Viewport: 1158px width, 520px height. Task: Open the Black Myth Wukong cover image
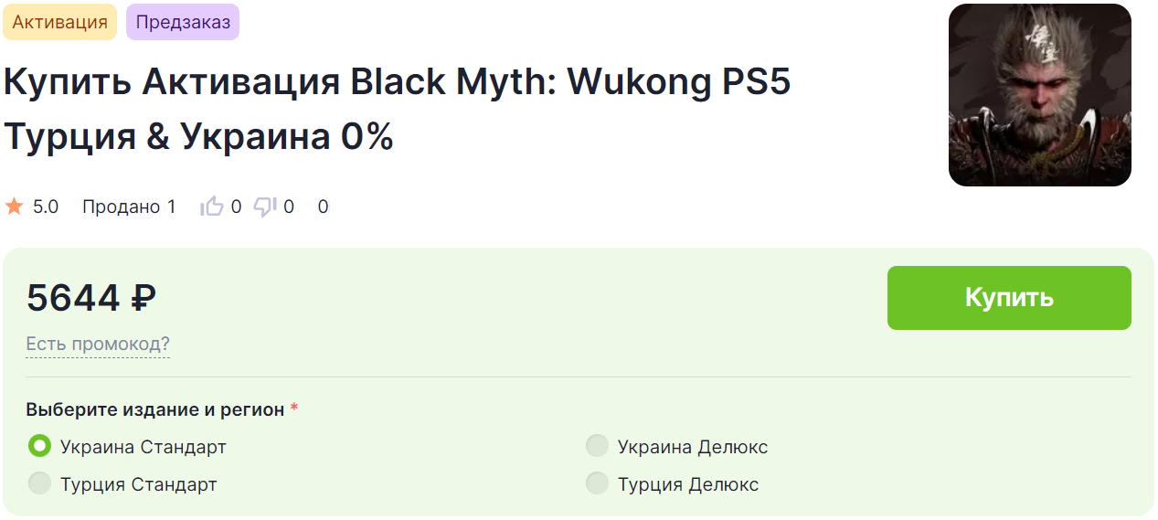[1040, 95]
